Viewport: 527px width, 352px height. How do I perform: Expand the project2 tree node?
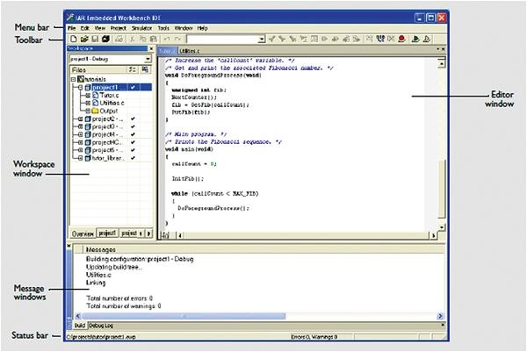coord(80,119)
